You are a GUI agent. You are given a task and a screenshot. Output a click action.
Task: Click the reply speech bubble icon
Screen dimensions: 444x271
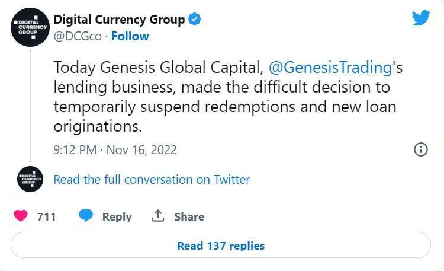(x=86, y=216)
